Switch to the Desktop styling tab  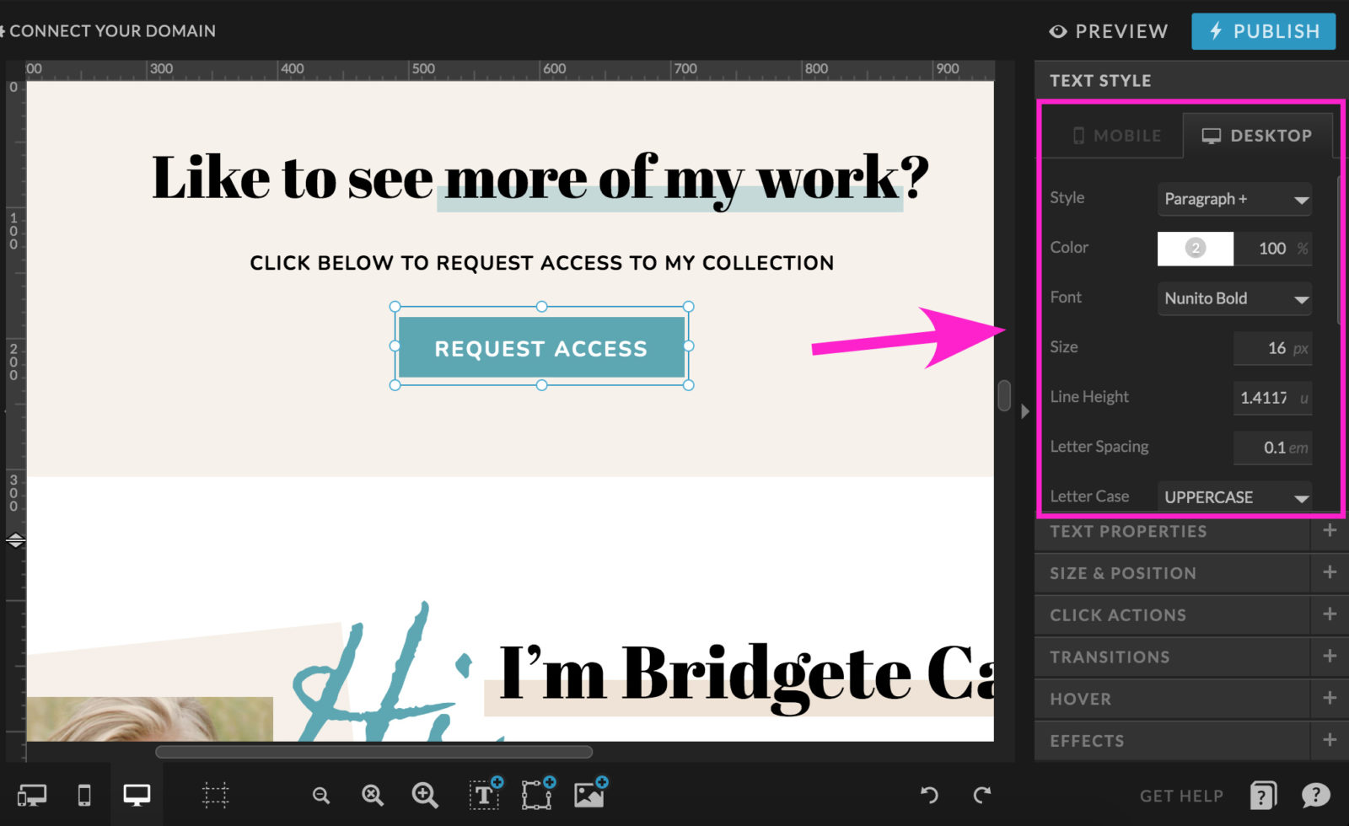point(1258,135)
